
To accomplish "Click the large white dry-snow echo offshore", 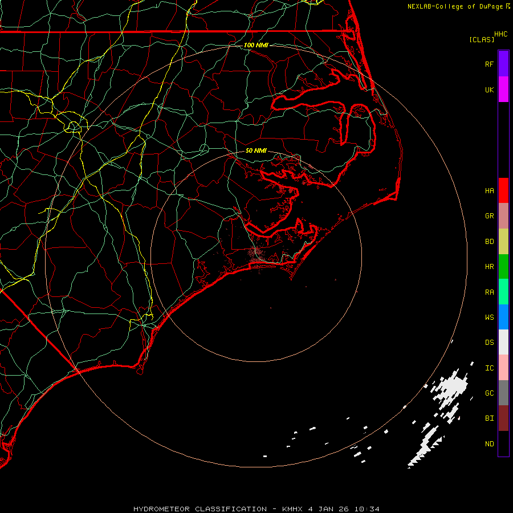I will 453,388.
